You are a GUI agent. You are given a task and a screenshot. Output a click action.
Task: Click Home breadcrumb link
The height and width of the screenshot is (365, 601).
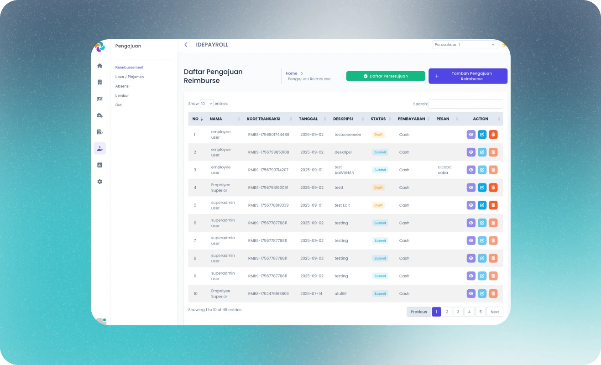(x=291, y=73)
